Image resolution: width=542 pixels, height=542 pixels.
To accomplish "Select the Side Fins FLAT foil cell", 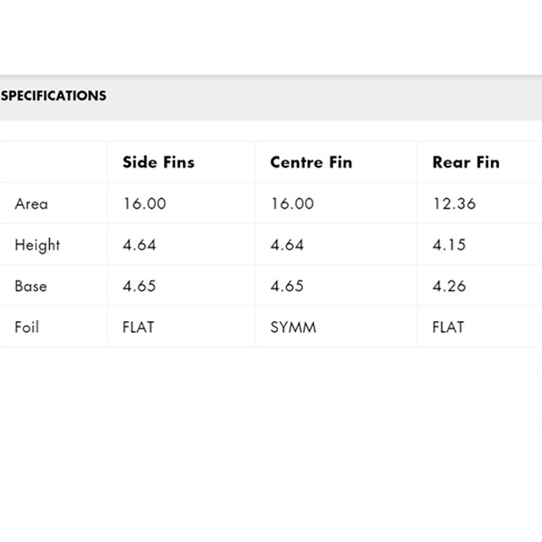I will pyautogui.click(x=138, y=327).
